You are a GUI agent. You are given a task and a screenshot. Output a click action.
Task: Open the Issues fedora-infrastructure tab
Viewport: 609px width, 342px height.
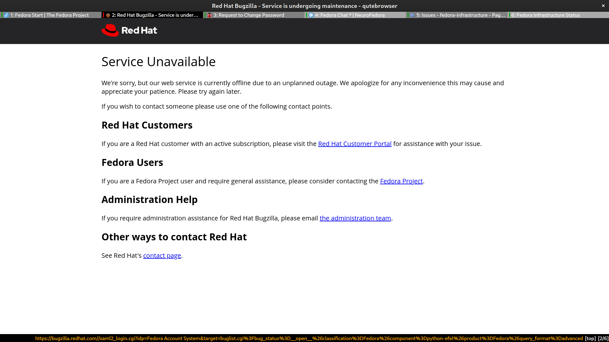(x=457, y=15)
